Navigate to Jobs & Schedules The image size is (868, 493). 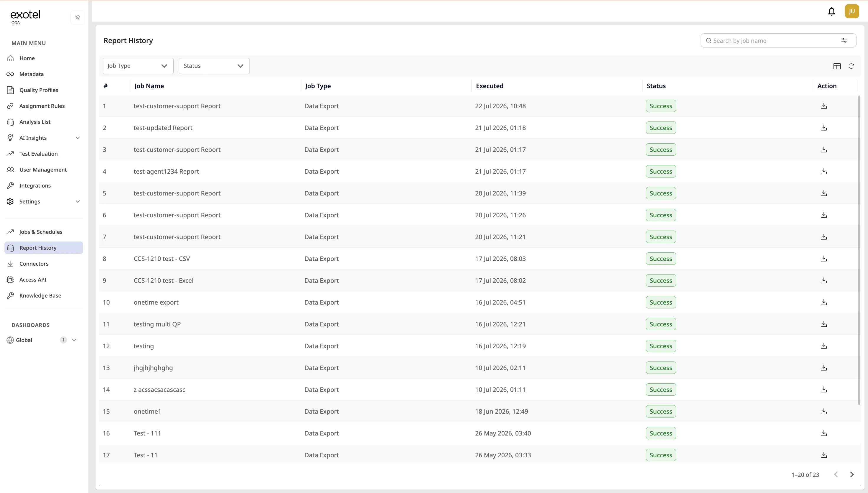[x=44, y=232]
